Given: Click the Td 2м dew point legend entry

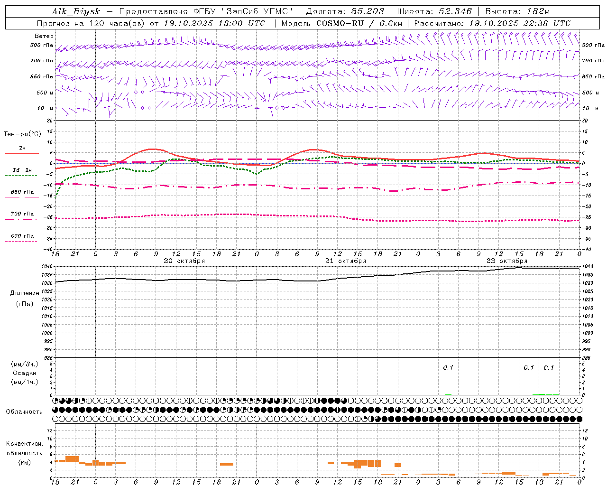Looking at the screenshot, I should coord(22,170).
